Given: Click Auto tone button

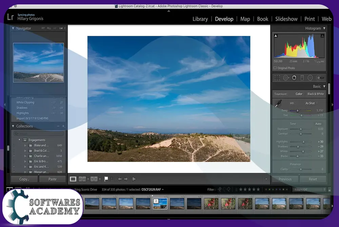Looking at the screenshot, I should click(x=318, y=124).
